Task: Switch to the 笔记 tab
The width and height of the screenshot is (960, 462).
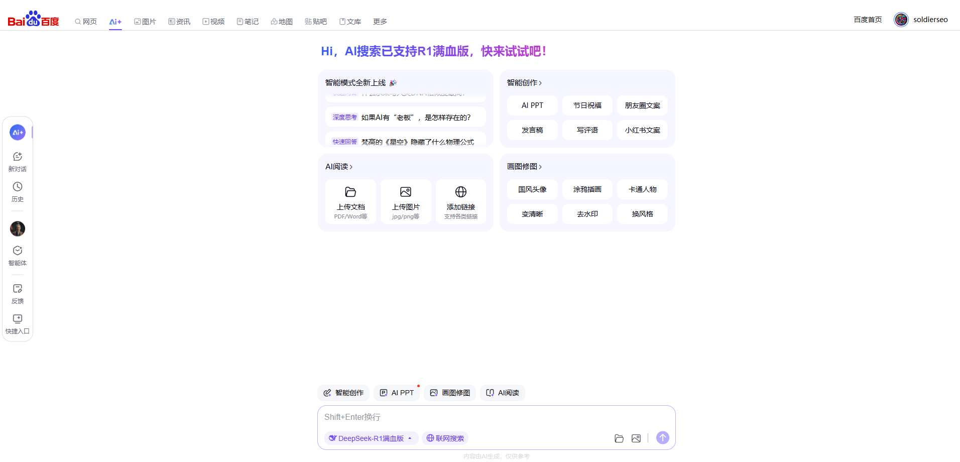Action: (x=248, y=22)
